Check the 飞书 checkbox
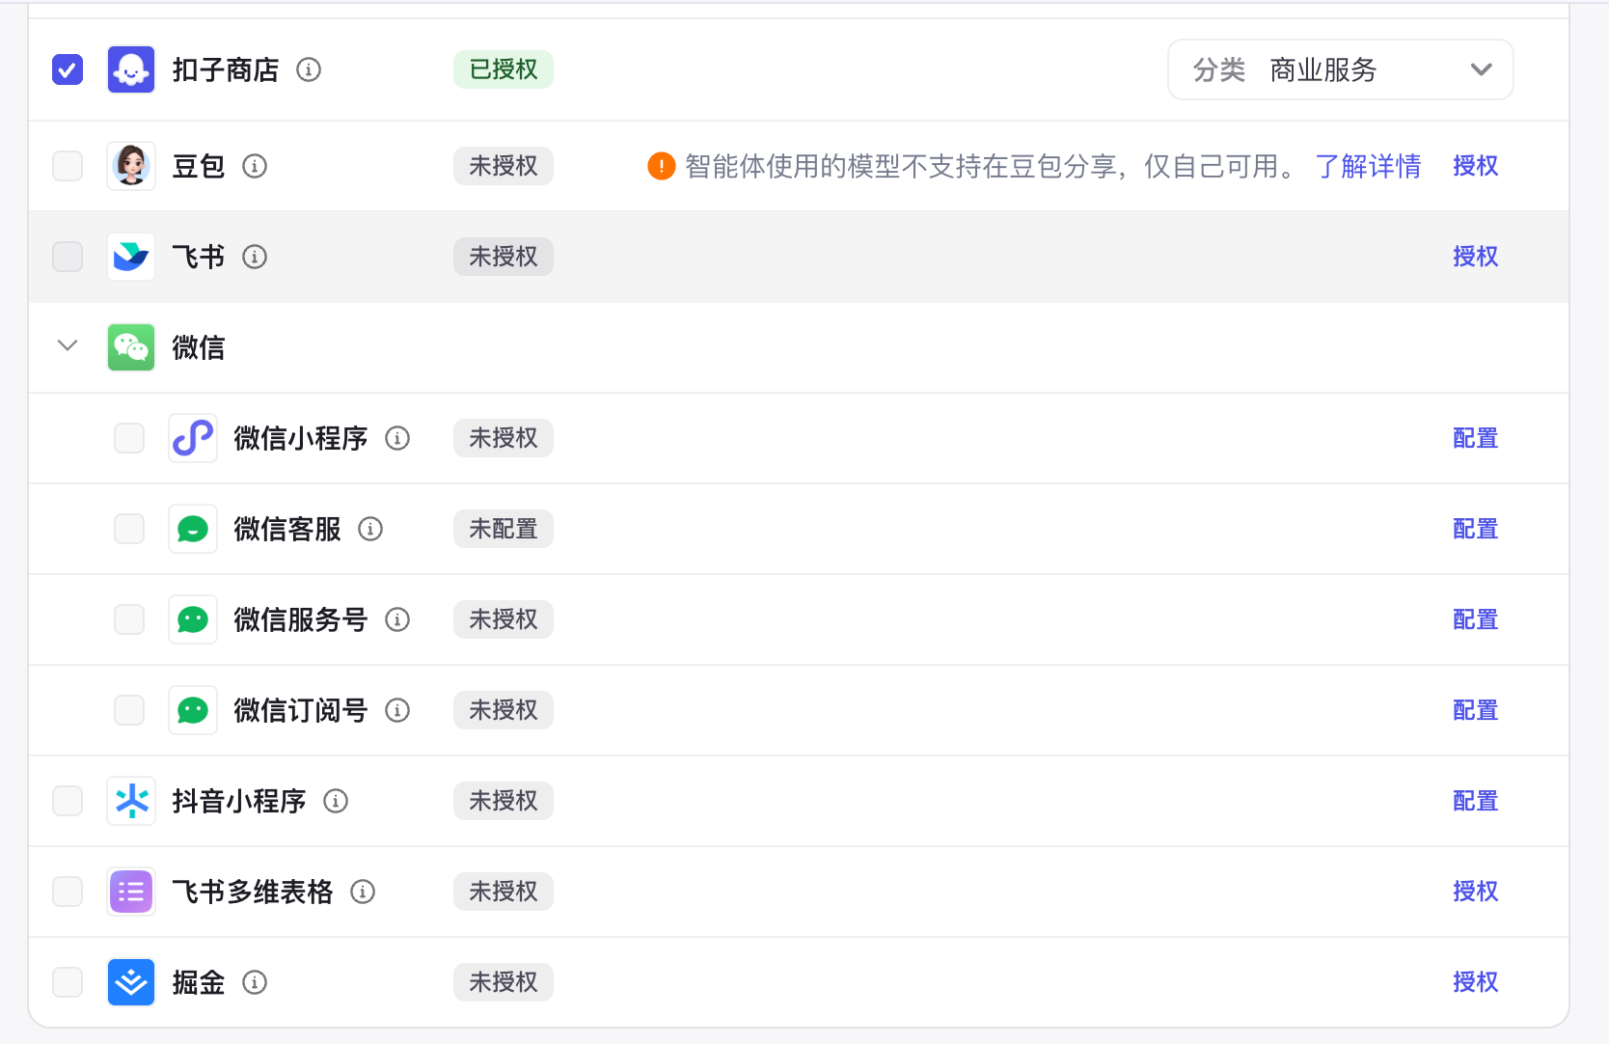The image size is (1609, 1044). (68, 257)
